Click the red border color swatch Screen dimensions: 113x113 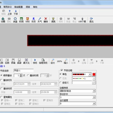[94, 74]
